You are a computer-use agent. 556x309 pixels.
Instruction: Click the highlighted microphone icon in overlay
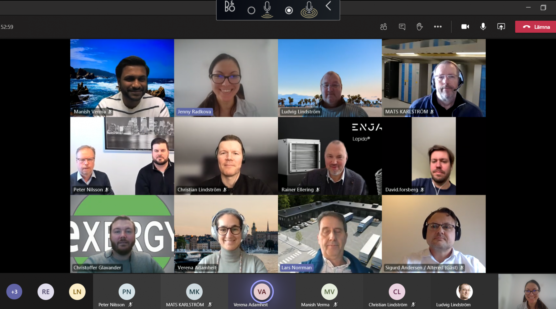[x=309, y=10]
